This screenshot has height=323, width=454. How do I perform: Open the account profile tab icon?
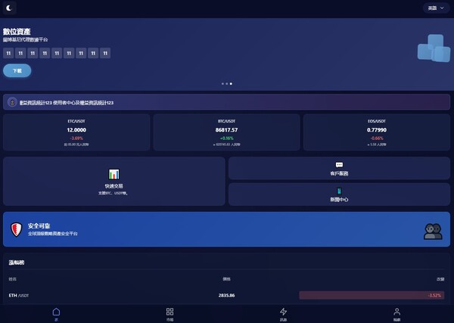(396, 312)
